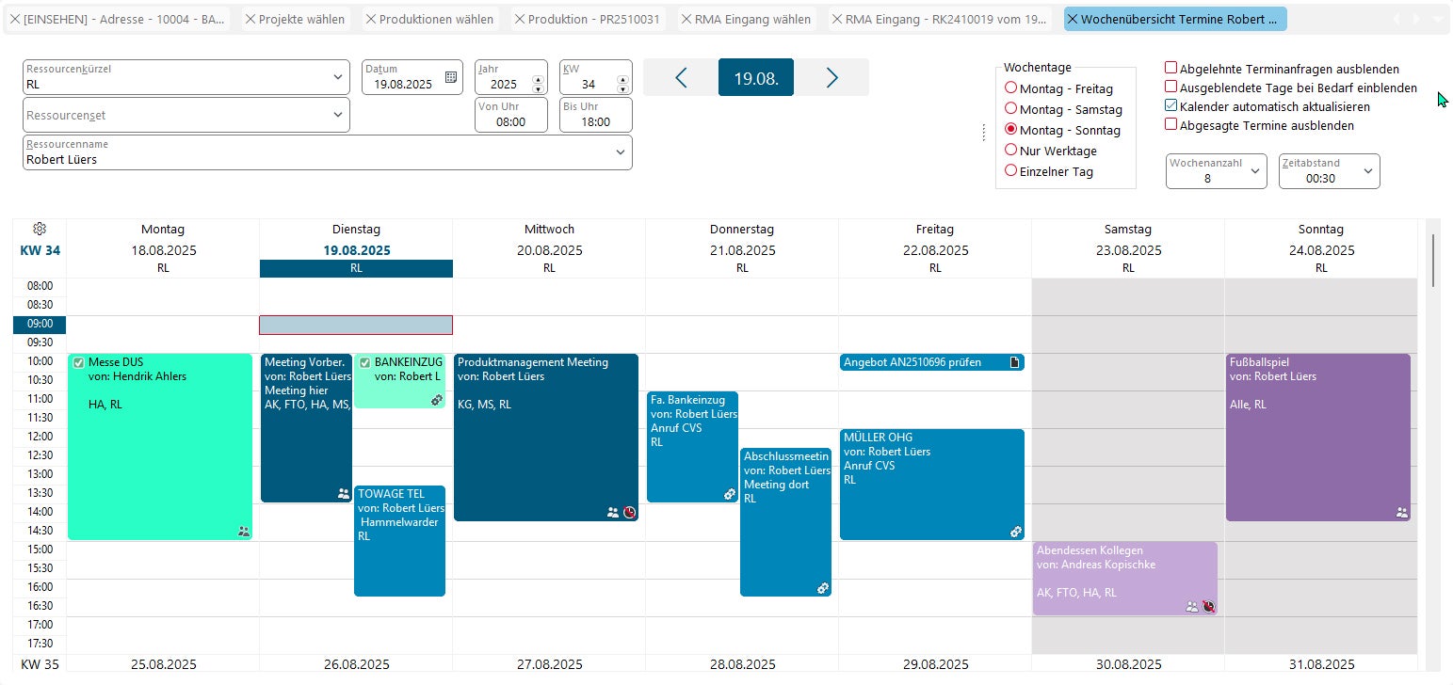Select the Montag - Freitag radio option

[1011, 88]
